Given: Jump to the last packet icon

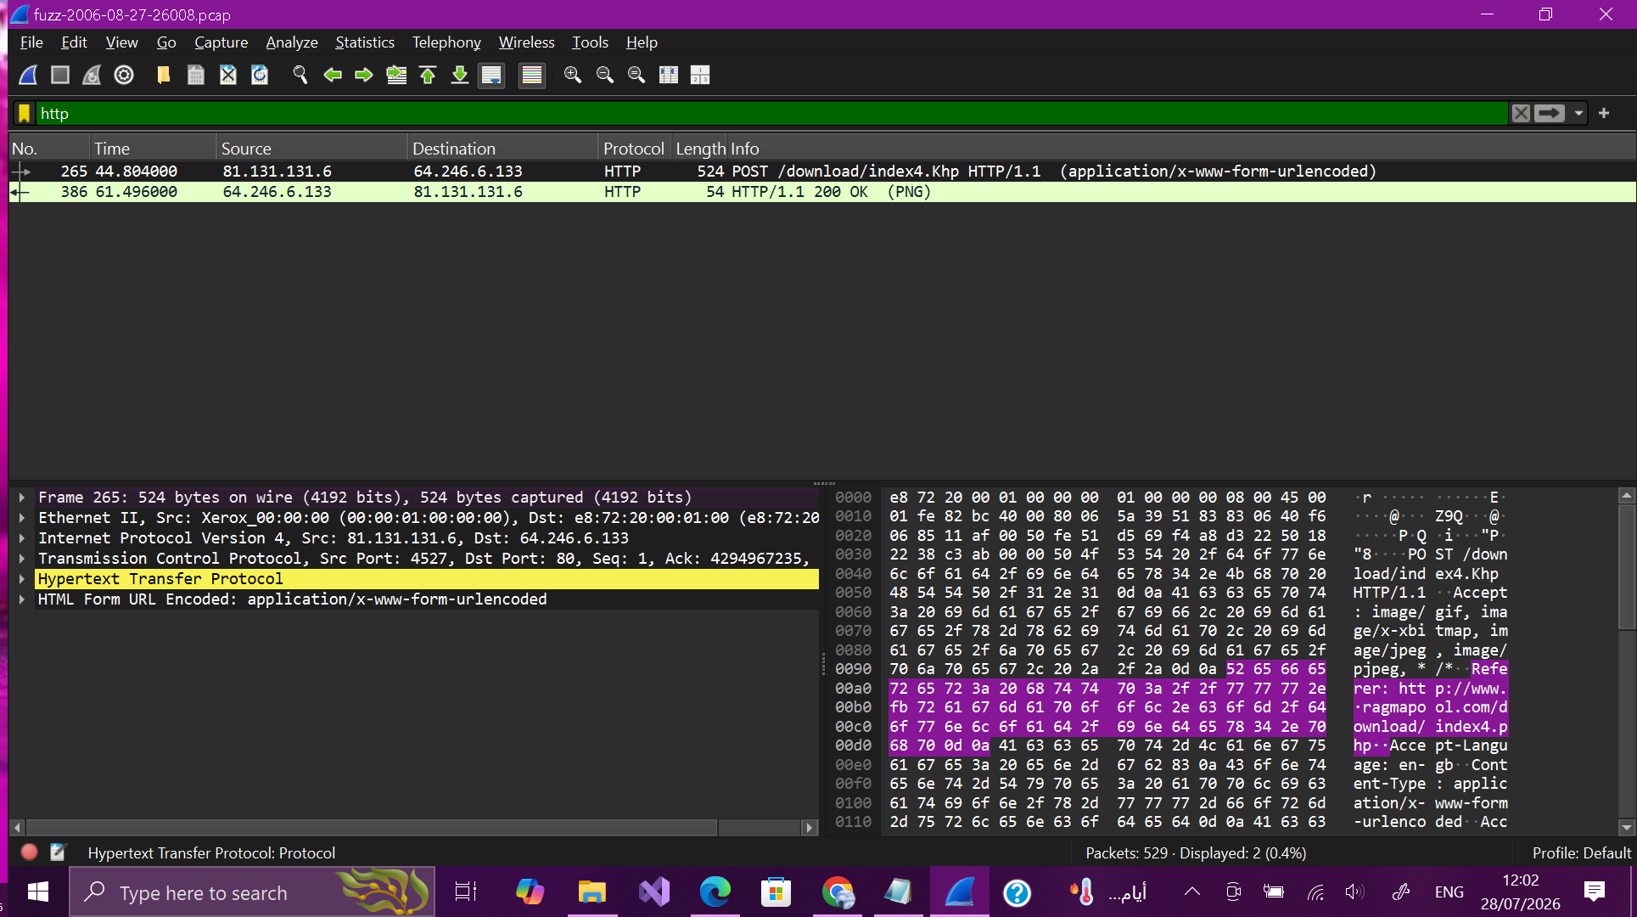Looking at the screenshot, I should [459, 75].
